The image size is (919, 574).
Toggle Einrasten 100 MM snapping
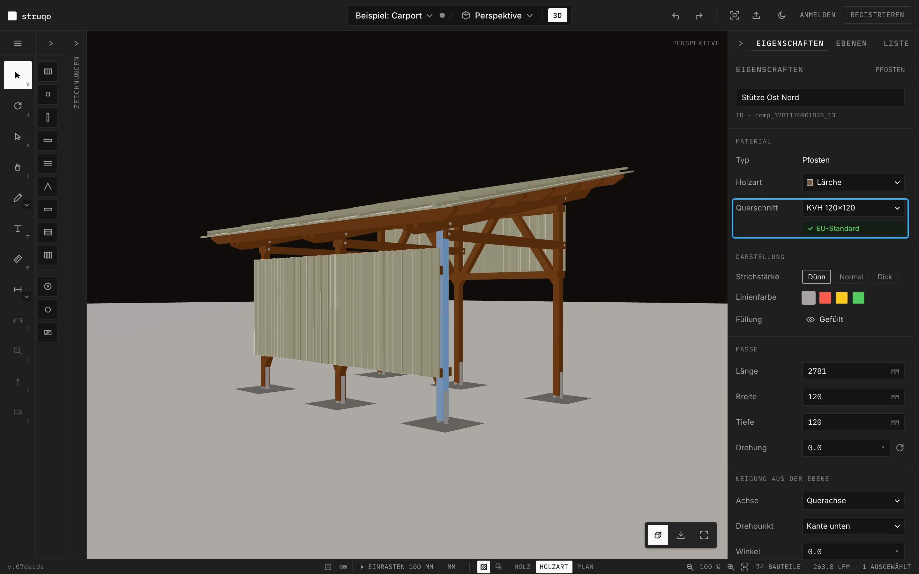(x=395, y=567)
